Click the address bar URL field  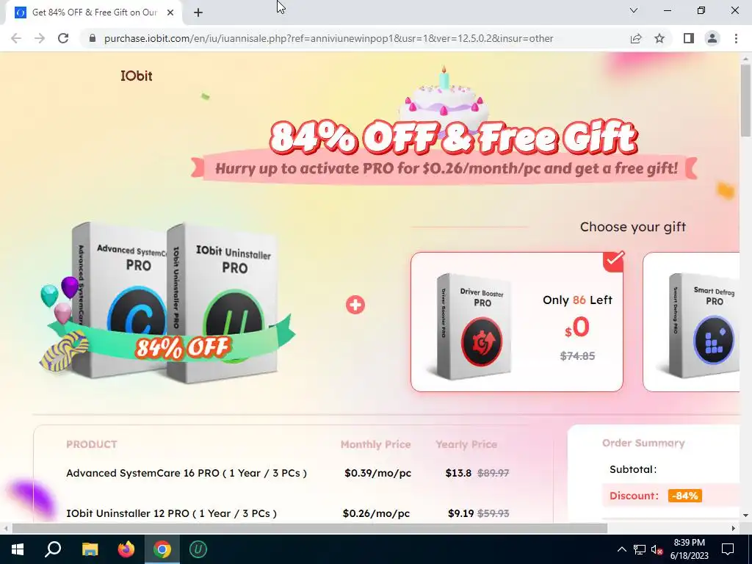[328, 38]
